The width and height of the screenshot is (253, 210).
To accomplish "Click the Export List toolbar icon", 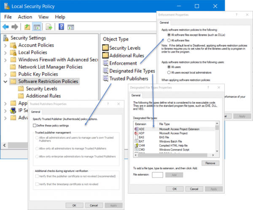I will pyautogui.click(x=49, y=27).
